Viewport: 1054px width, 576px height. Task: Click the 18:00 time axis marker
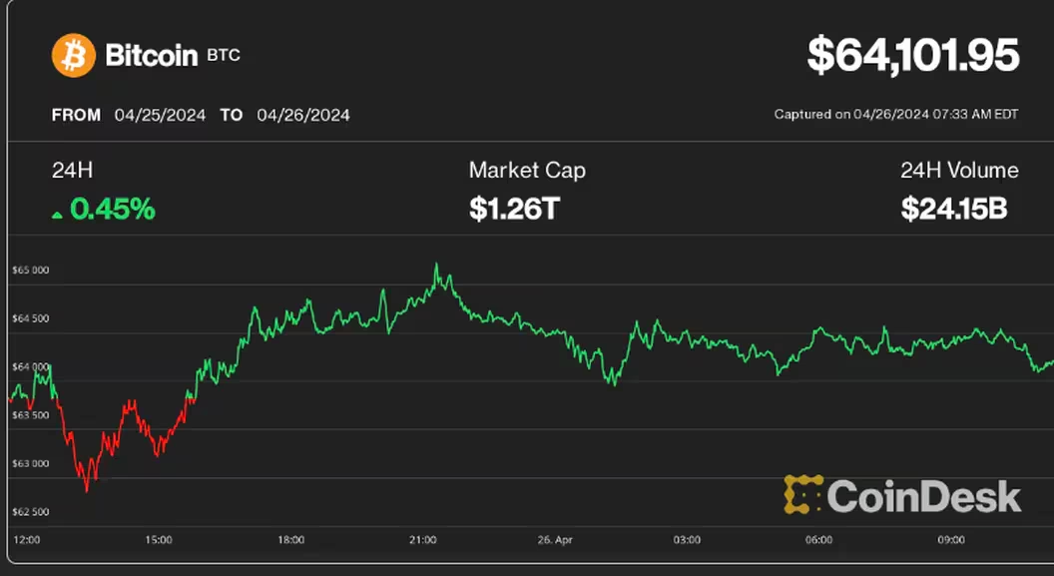pos(290,540)
